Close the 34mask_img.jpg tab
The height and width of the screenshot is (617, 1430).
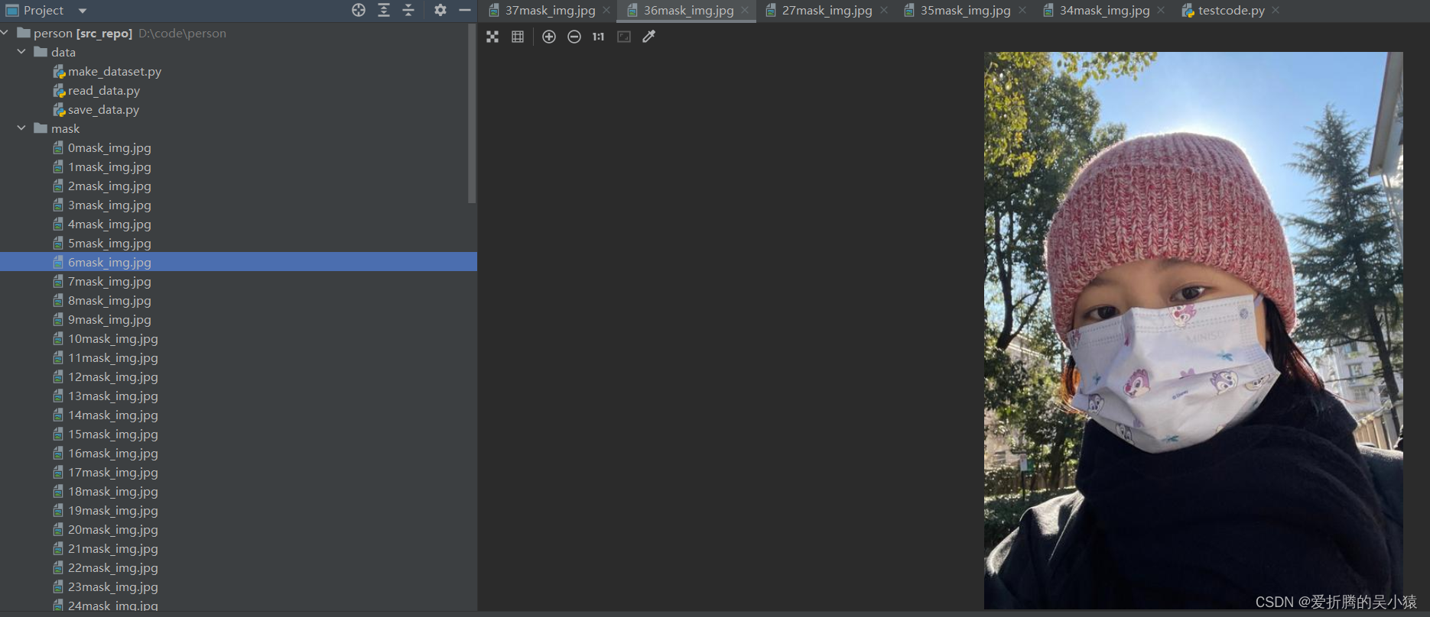[1161, 11]
